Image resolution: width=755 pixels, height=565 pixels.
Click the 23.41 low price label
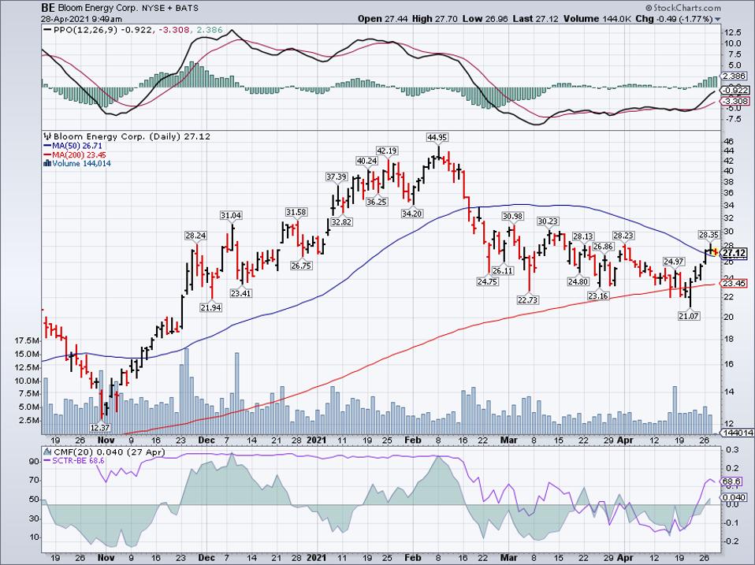tap(240, 293)
